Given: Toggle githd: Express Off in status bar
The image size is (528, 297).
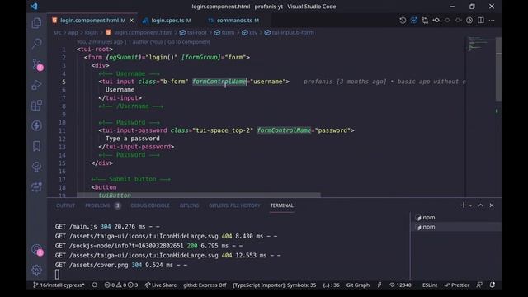Looking at the screenshot, I should point(205,285).
